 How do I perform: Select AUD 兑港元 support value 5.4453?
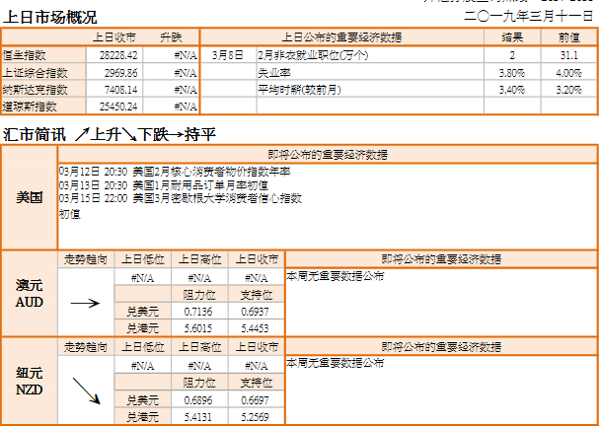pyautogui.click(x=255, y=328)
